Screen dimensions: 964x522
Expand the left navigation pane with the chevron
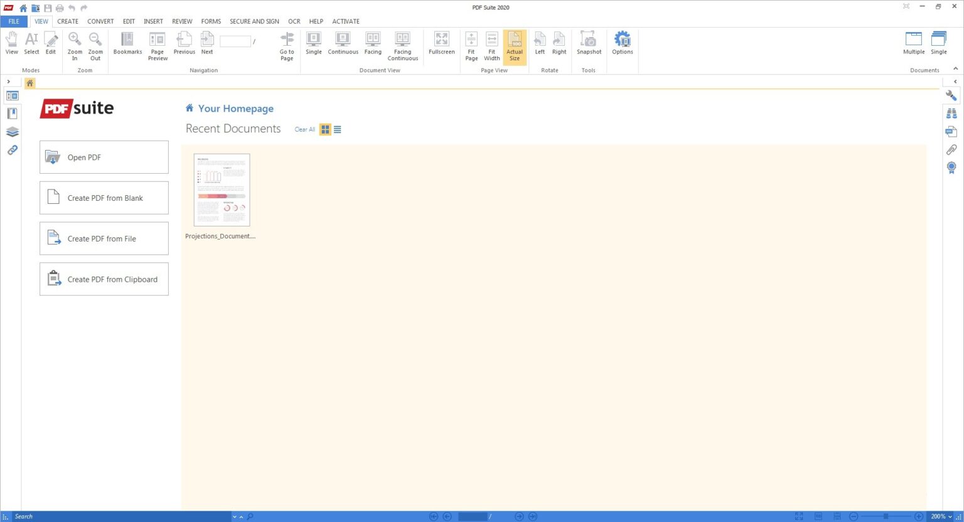click(x=8, y=81)
